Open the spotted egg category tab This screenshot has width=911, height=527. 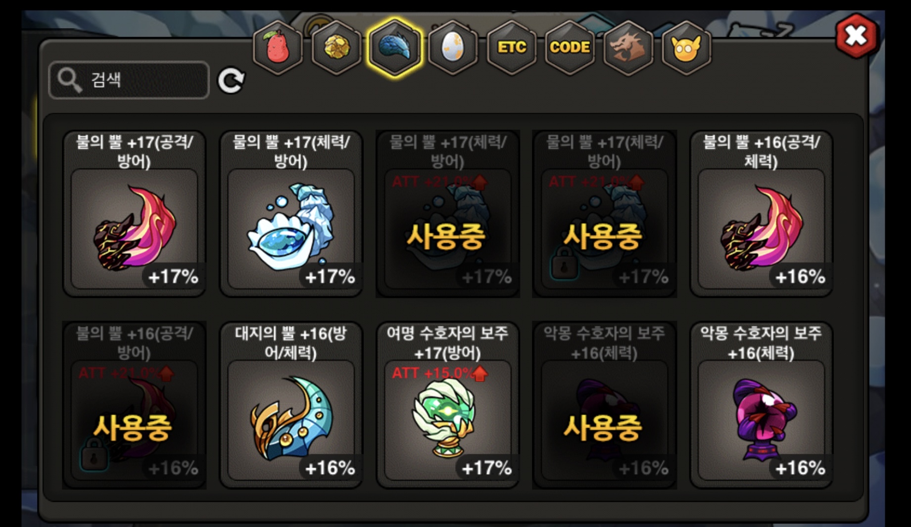453,48
